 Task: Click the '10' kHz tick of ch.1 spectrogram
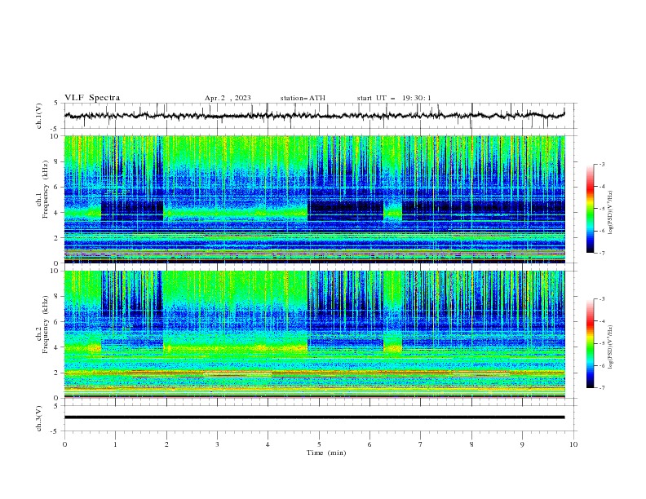(x=55, y=135)
